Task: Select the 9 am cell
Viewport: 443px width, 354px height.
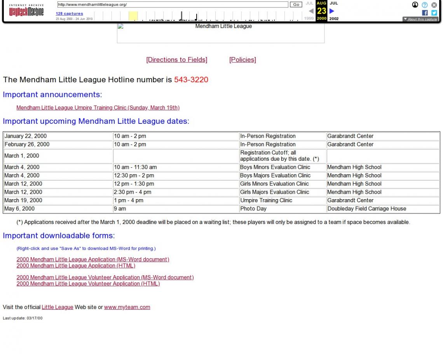Action: pyautogui.click(x=176, y=208)
